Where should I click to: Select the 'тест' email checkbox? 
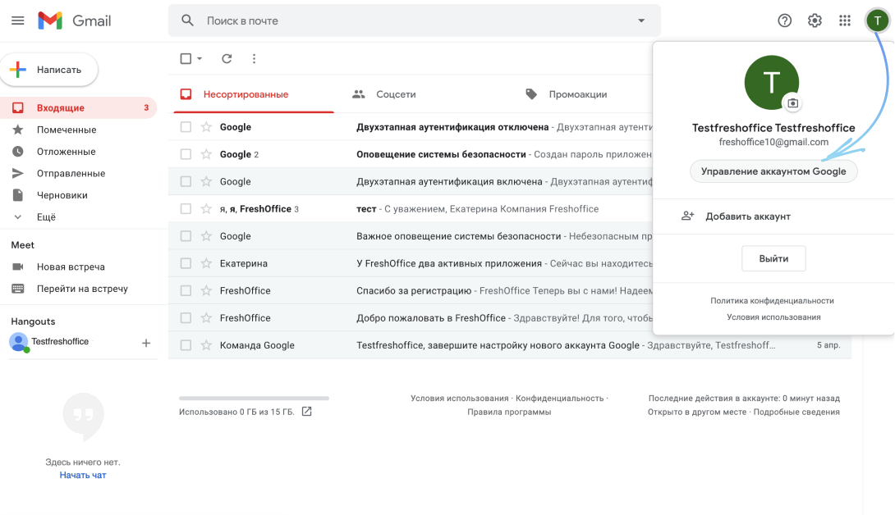pyautogui.click(x=186, y=209)
